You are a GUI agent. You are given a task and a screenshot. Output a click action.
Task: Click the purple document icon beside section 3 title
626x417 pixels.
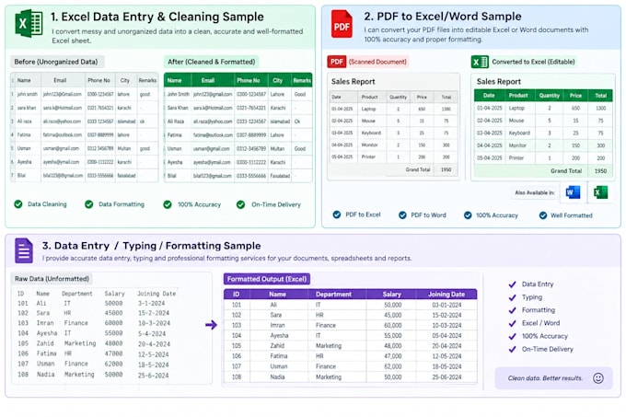pyautogui.click(x=24, y=250)
